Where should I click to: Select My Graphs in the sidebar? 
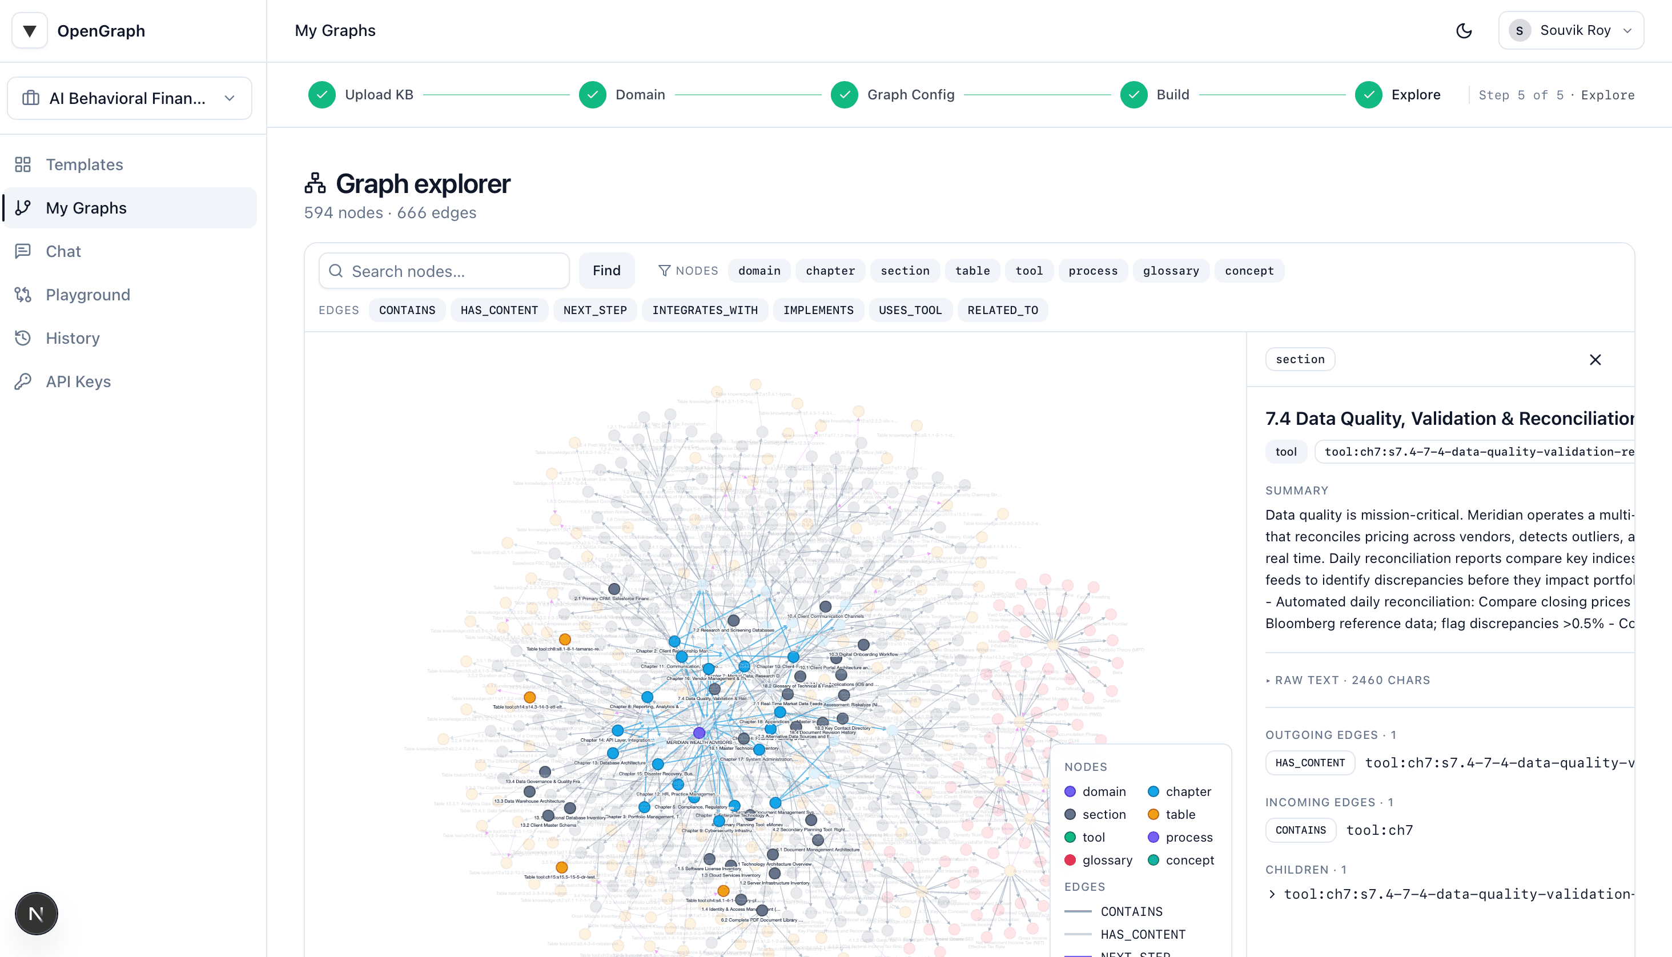[x=86, y=208]
